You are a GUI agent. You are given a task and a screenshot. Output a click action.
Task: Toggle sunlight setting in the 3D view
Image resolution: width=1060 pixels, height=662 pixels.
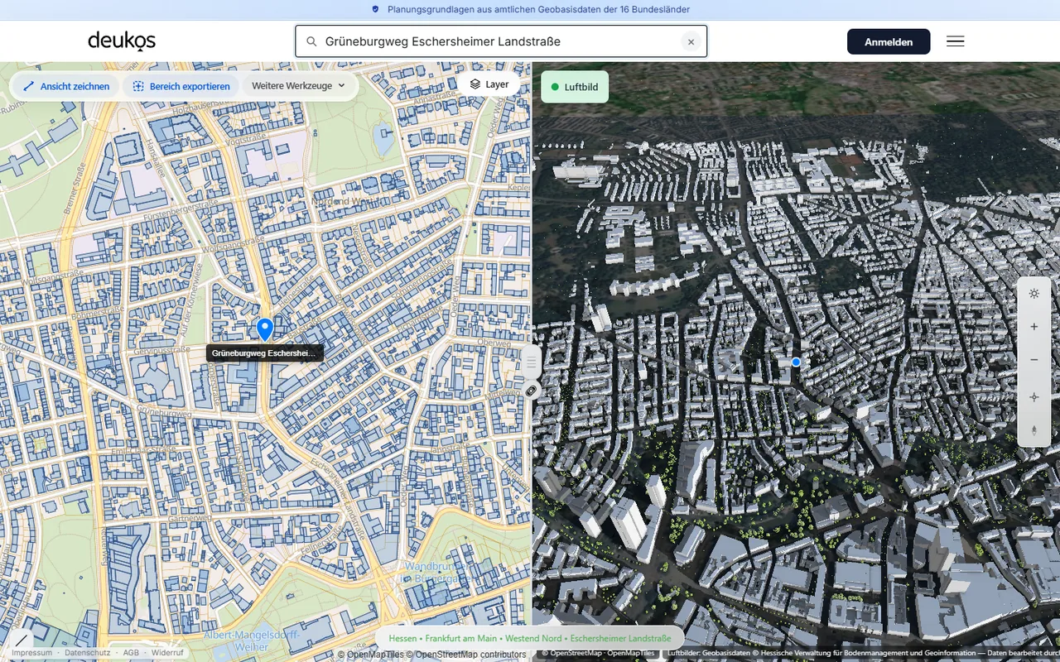click(x=1033, y=294)
